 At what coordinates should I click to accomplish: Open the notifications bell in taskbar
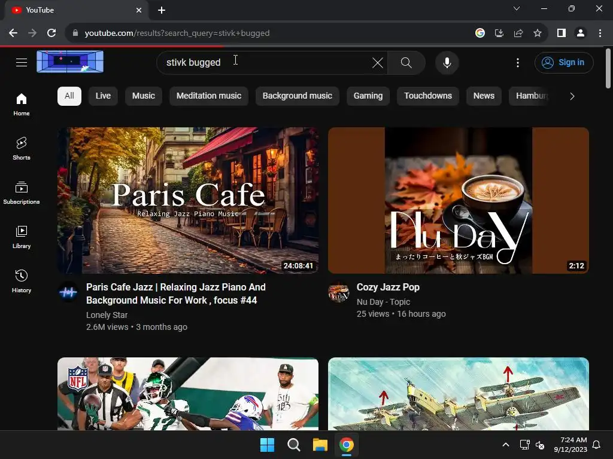596,445
